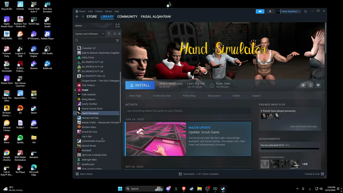Open the library advanced filter options

pos(117,40)
